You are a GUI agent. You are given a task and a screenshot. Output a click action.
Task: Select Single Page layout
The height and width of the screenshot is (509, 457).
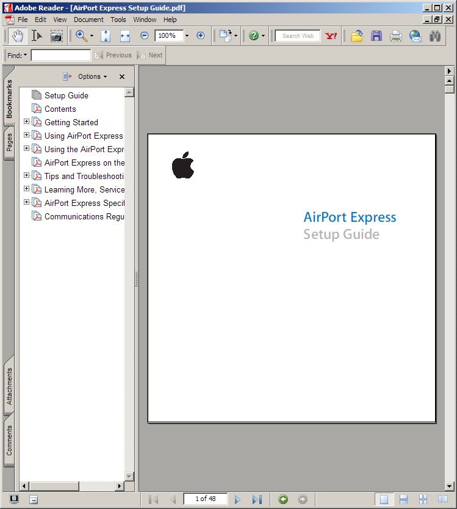click(384, 499)
